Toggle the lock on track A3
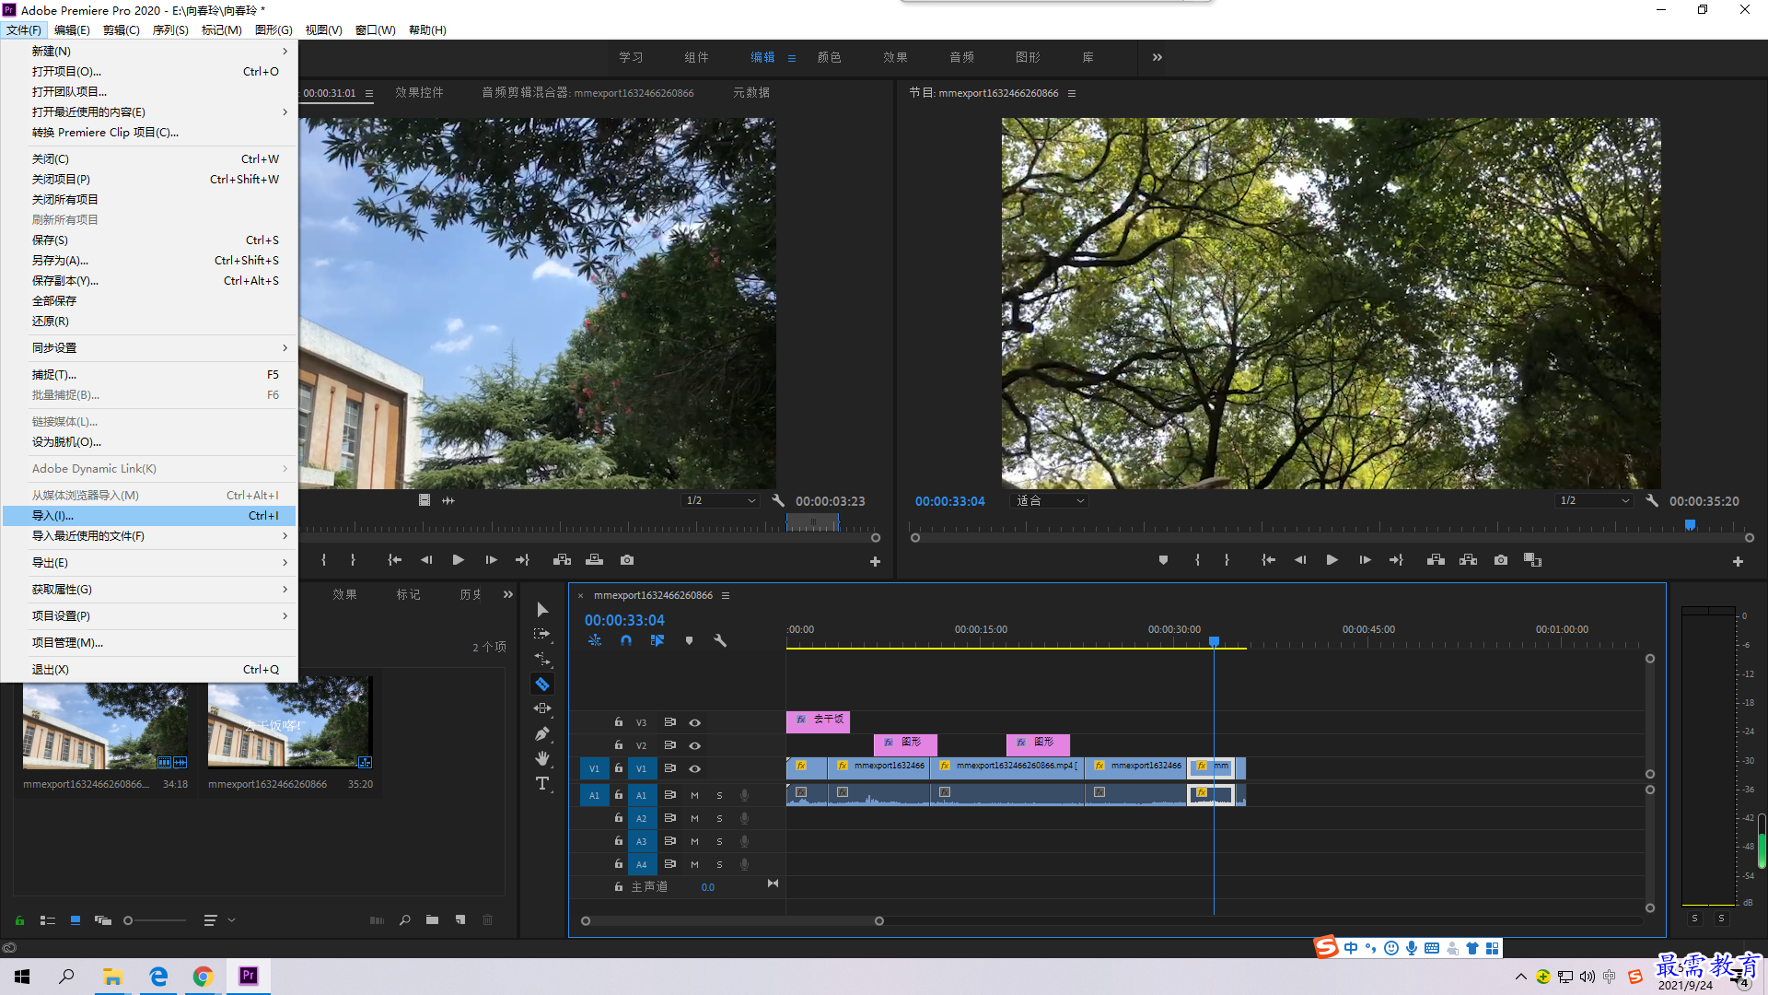 [x=619, y=841]
